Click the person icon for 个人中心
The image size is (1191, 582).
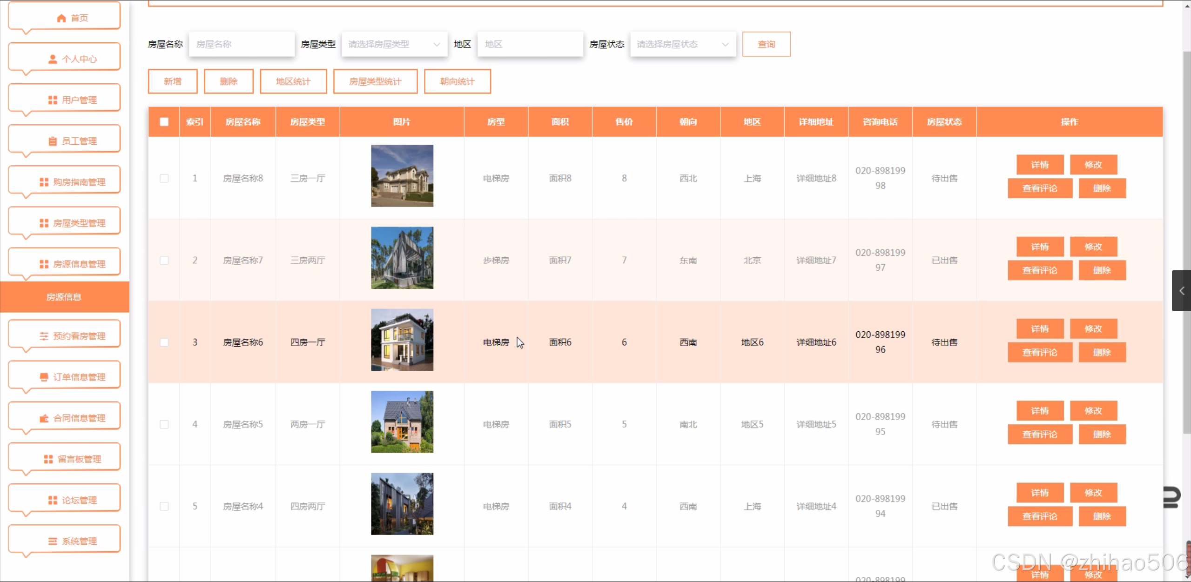pos(53,59)
